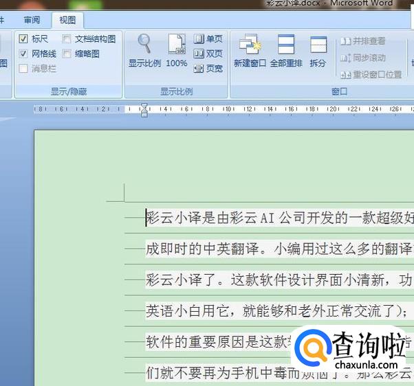Screen dimensions: 414x386
Task: Enable the 文档结构图 document map checkbox
Action: coord(67,39)
